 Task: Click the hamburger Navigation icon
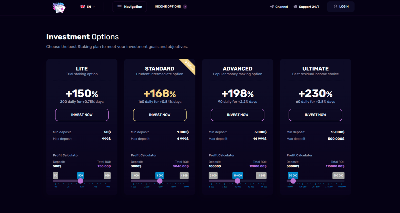point(119,7)
